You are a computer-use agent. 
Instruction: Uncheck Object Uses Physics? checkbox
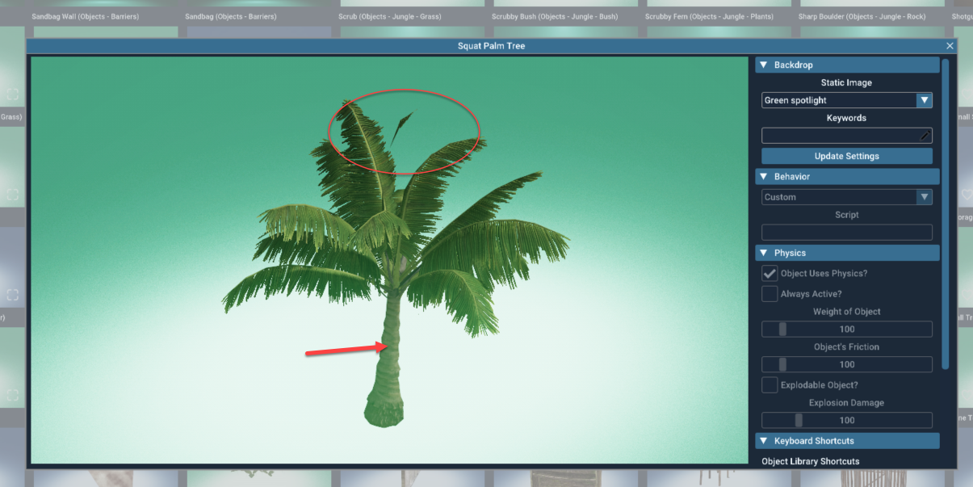(x=770, y=273)
